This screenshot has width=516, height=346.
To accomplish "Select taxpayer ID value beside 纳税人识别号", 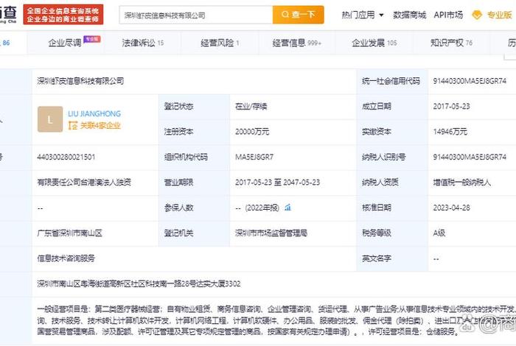I will point(470,157).
